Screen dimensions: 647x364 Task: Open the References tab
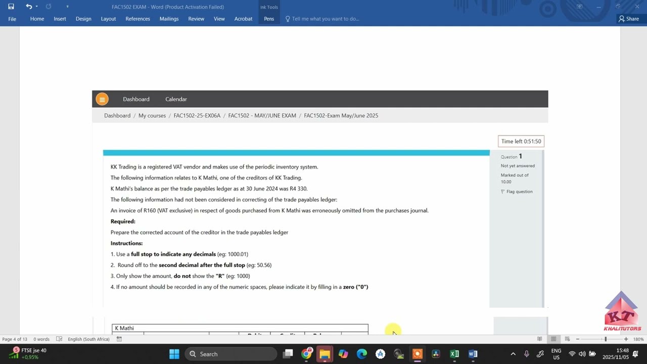tap(137, 19)
